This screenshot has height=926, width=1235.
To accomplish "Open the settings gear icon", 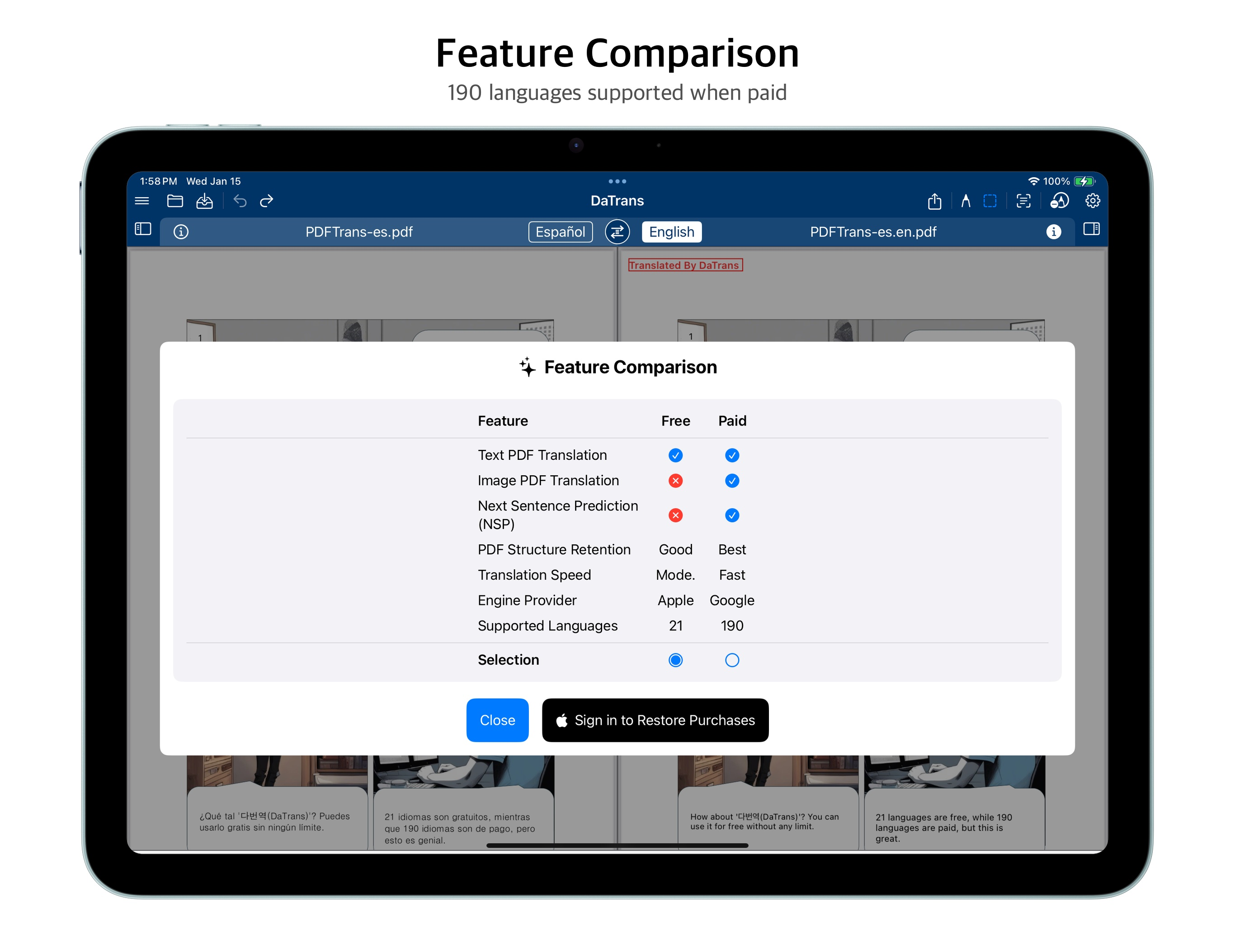I will click(x=1092, y=200).
